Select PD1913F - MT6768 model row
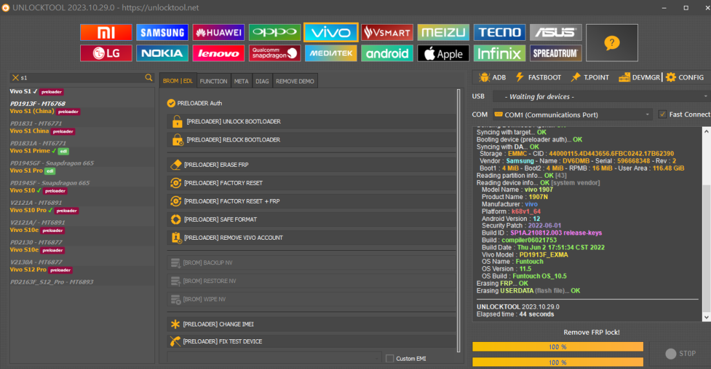Viewport: 711px width, 369px height. 37,103
